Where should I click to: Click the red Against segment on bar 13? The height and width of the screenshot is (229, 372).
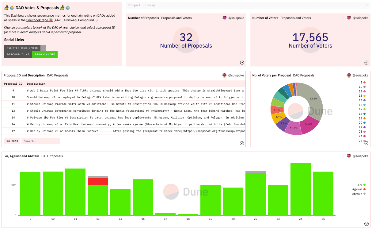pyautogui.click(x=98, y=181)
